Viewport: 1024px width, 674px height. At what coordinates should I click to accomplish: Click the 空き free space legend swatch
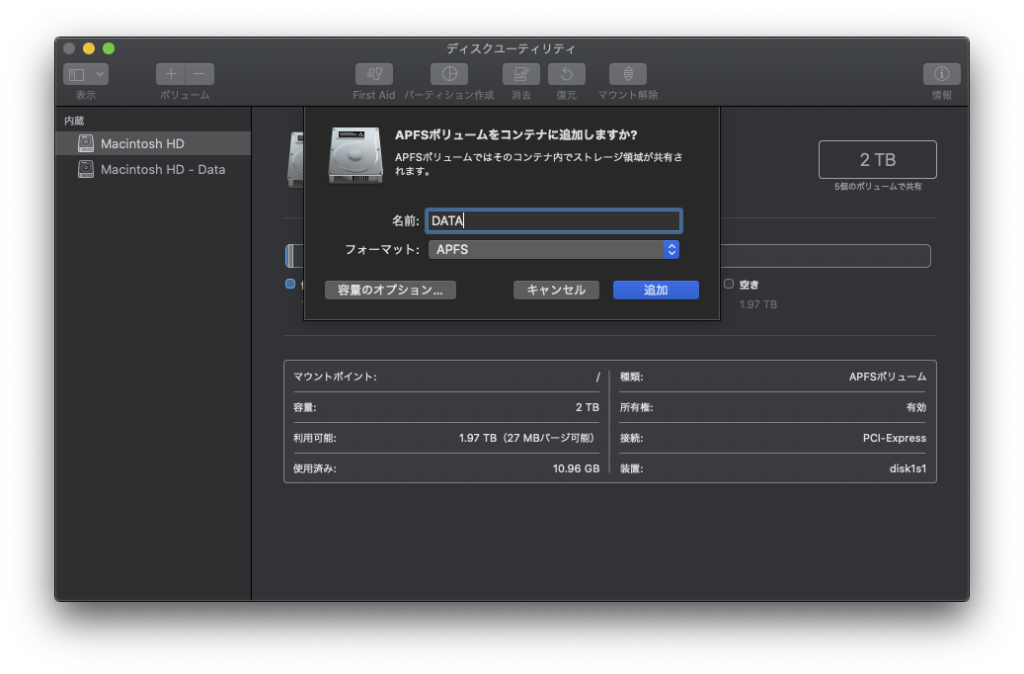point(729,284)
